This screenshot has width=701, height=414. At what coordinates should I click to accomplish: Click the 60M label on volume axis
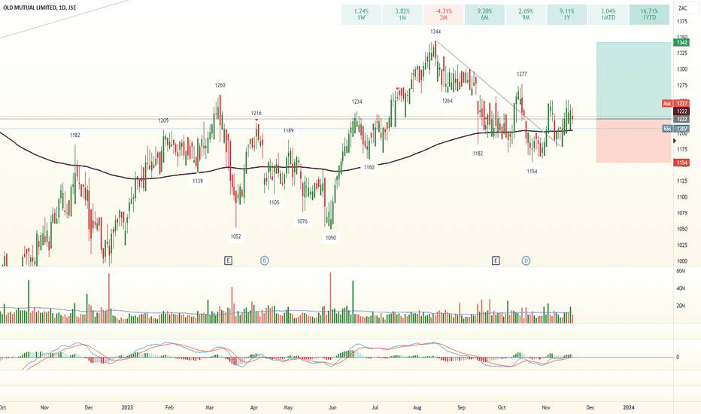[681, 271]
